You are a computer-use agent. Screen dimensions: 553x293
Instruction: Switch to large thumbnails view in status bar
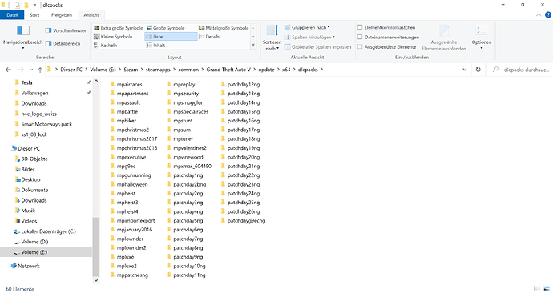(547, 289)
